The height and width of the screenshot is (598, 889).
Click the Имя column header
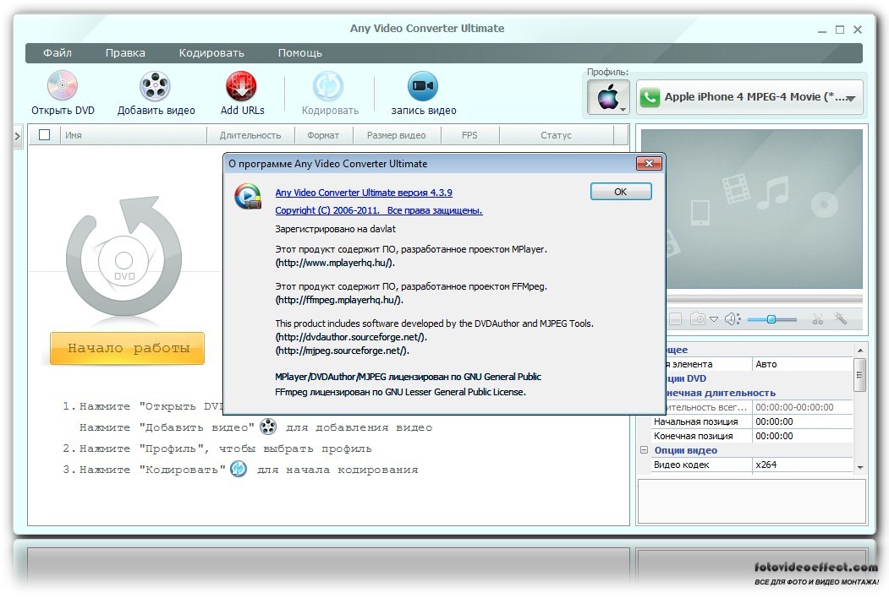pyautogui.click(x=134, y=135)
